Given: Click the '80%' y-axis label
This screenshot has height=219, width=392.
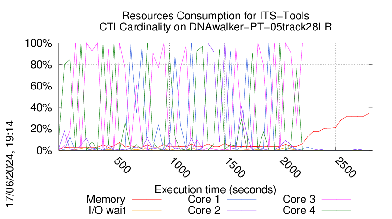Looking at the screenshot, I should point(41,65).
